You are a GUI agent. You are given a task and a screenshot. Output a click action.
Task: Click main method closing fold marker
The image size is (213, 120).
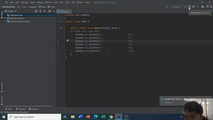pyautogui.click(x=65, y=54)
